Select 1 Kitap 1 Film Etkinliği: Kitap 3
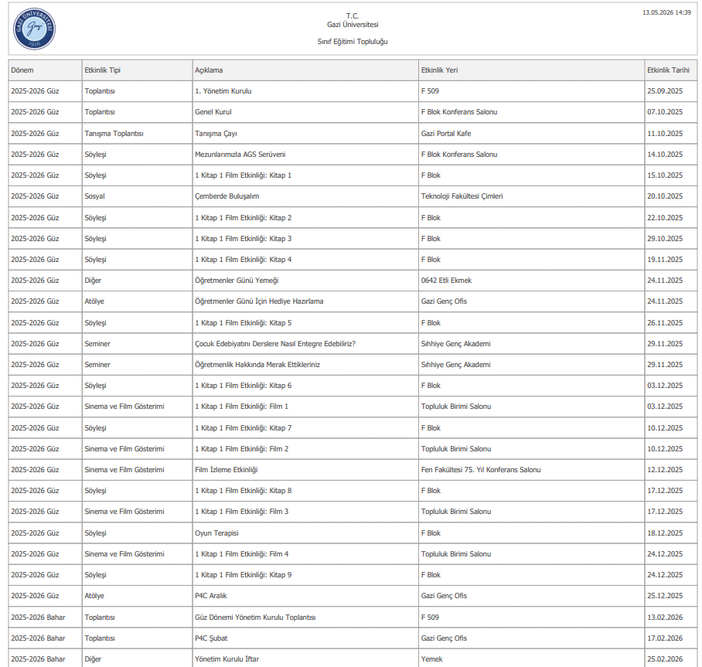This screenshot has width=702, height=667. (x=305, y=239)
